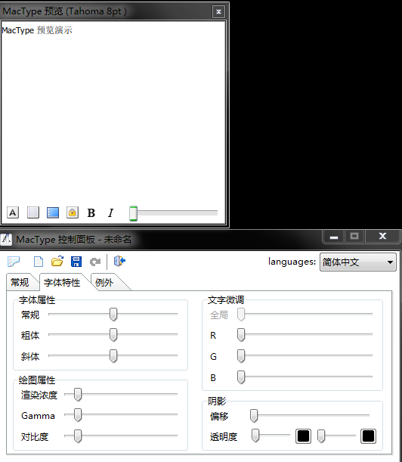The width and height of the screenshot is (402, 462).
Task: Click the Gamma slider thumb
Action: [78, 415]
